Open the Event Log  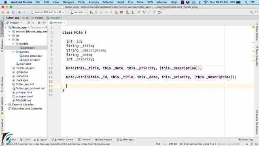(246, 140)
